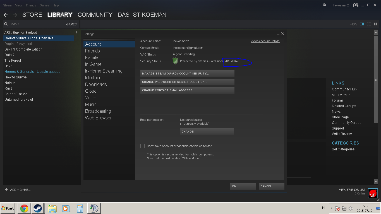This screenshot has height=214, width=381.
Task: Open the View menu
Action: click(19, 5)
